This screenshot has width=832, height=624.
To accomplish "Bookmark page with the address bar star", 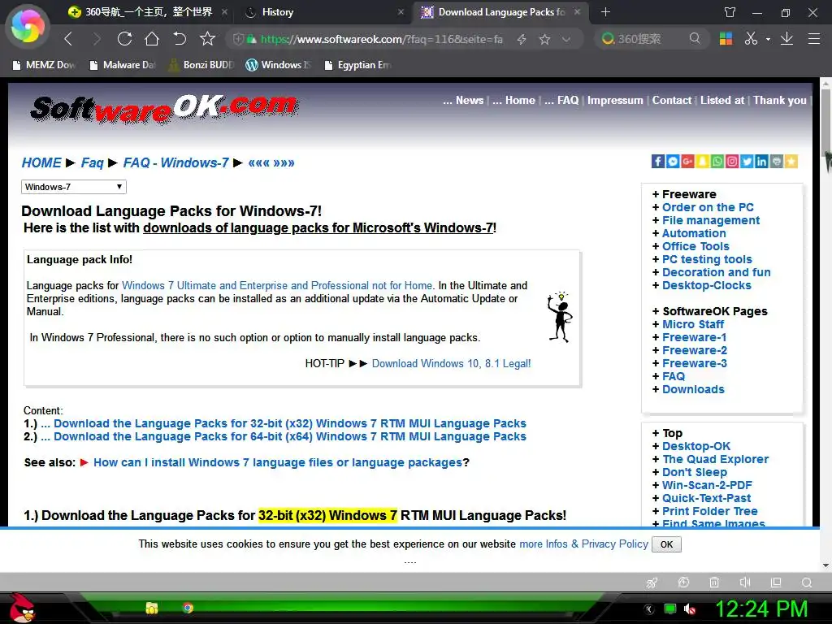I will [x=544, y=39].
